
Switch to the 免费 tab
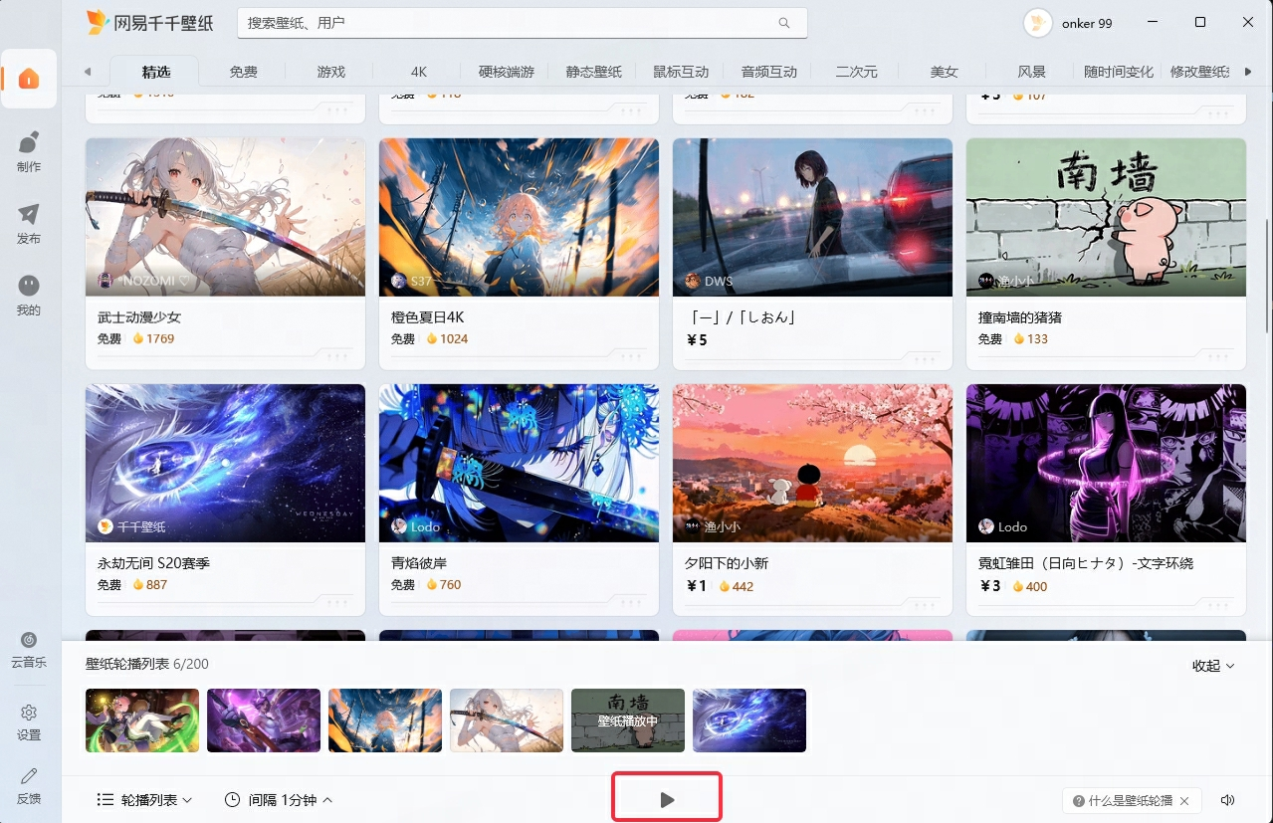(243, 72)
